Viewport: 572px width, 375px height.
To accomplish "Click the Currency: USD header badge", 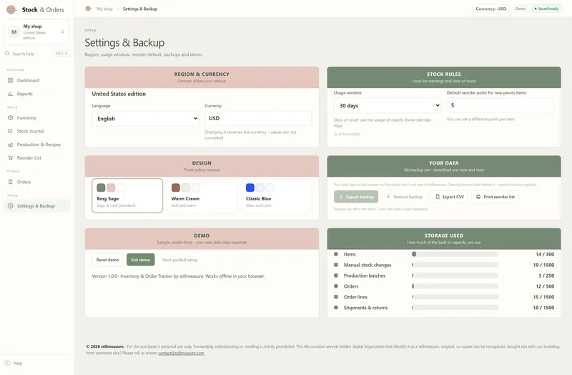I will click(x=490, y=9).
